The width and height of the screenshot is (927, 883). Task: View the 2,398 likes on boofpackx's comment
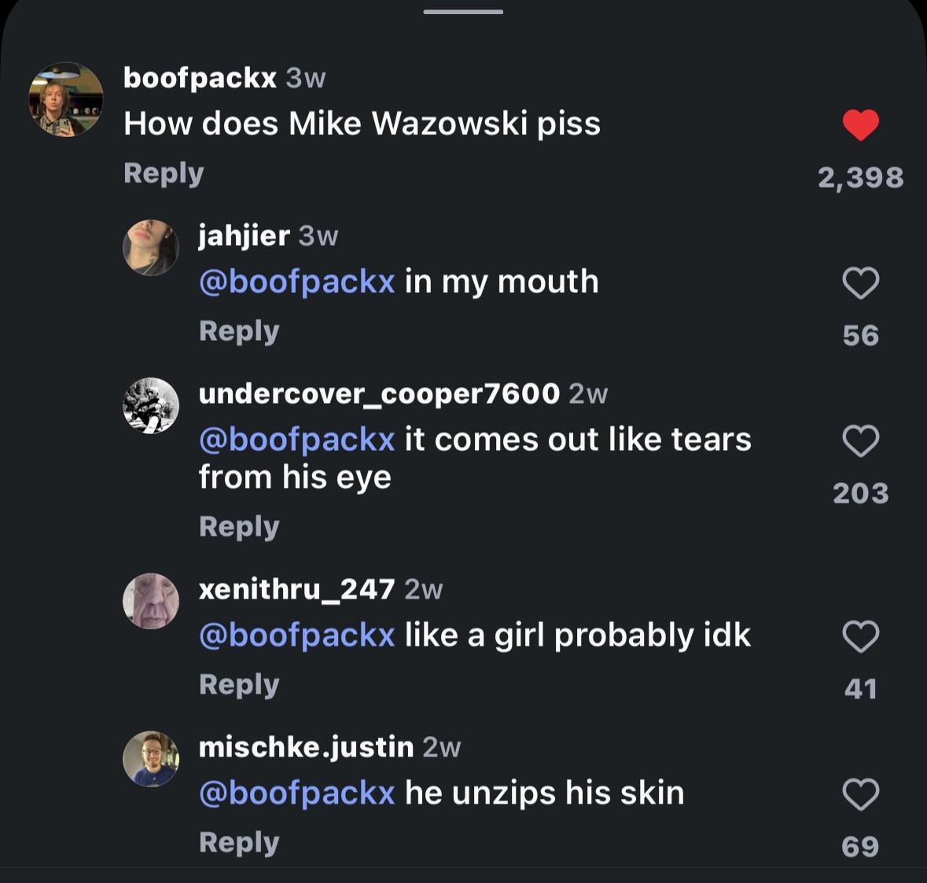click(x=862, y=177)
